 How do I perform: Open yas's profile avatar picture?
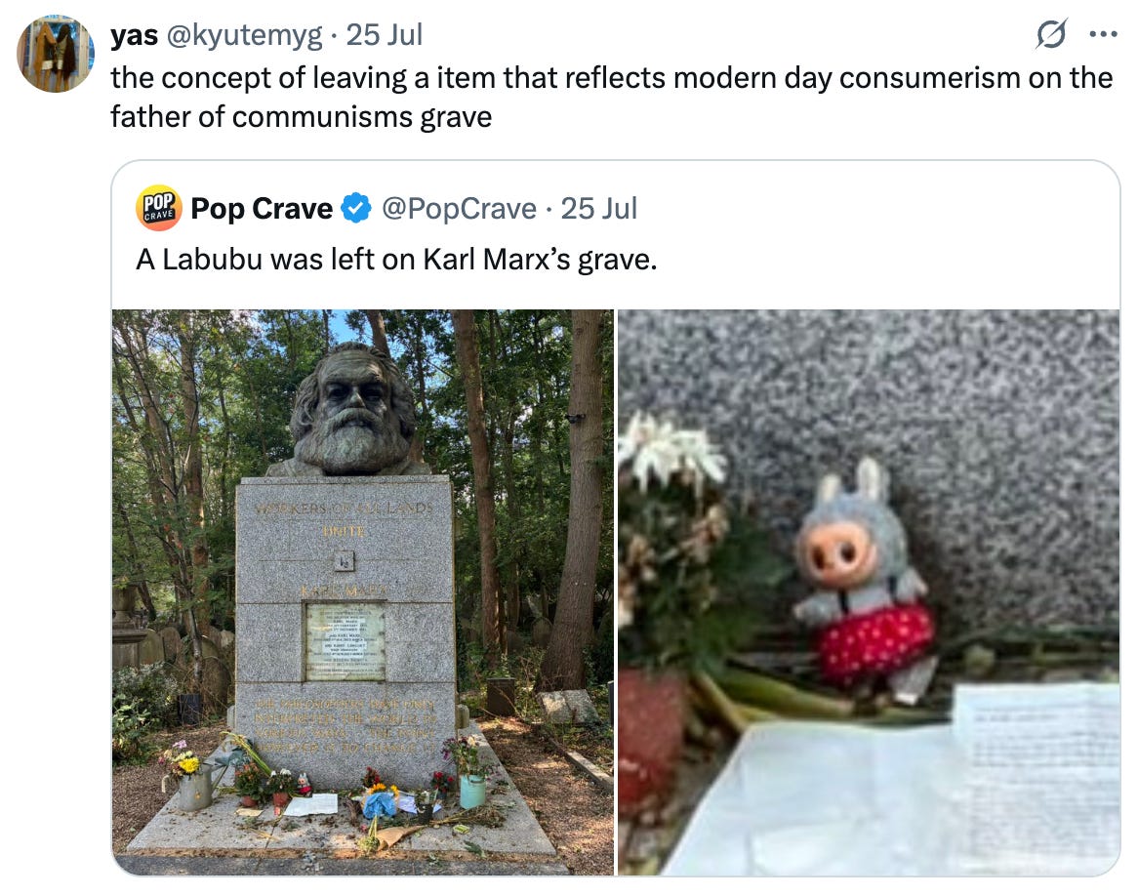click(x=56, y=54)
